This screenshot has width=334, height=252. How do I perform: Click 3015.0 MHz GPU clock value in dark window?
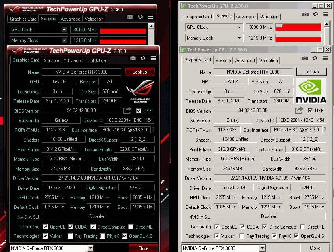click(x=84, y=30)
